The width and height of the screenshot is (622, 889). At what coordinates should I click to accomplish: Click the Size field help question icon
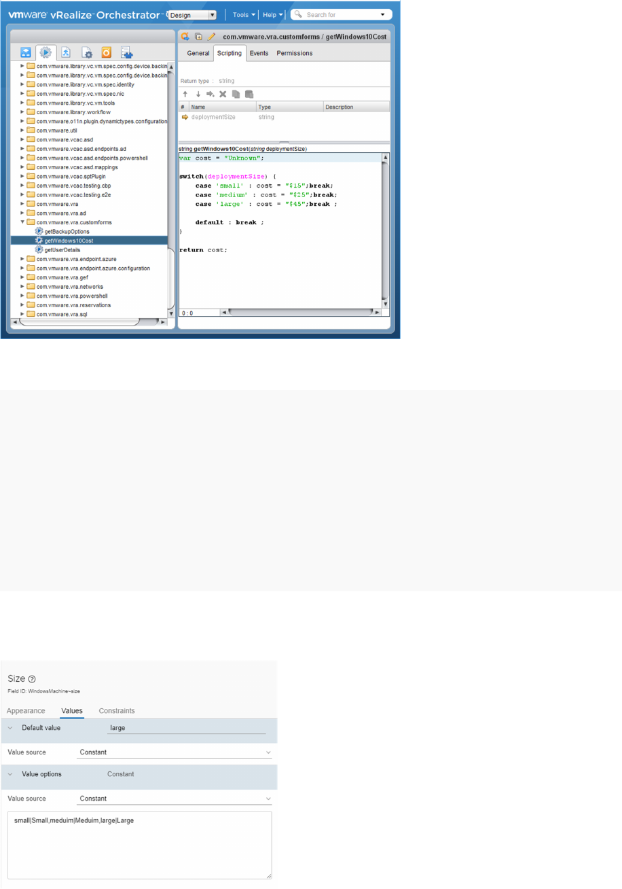[33, 679]
